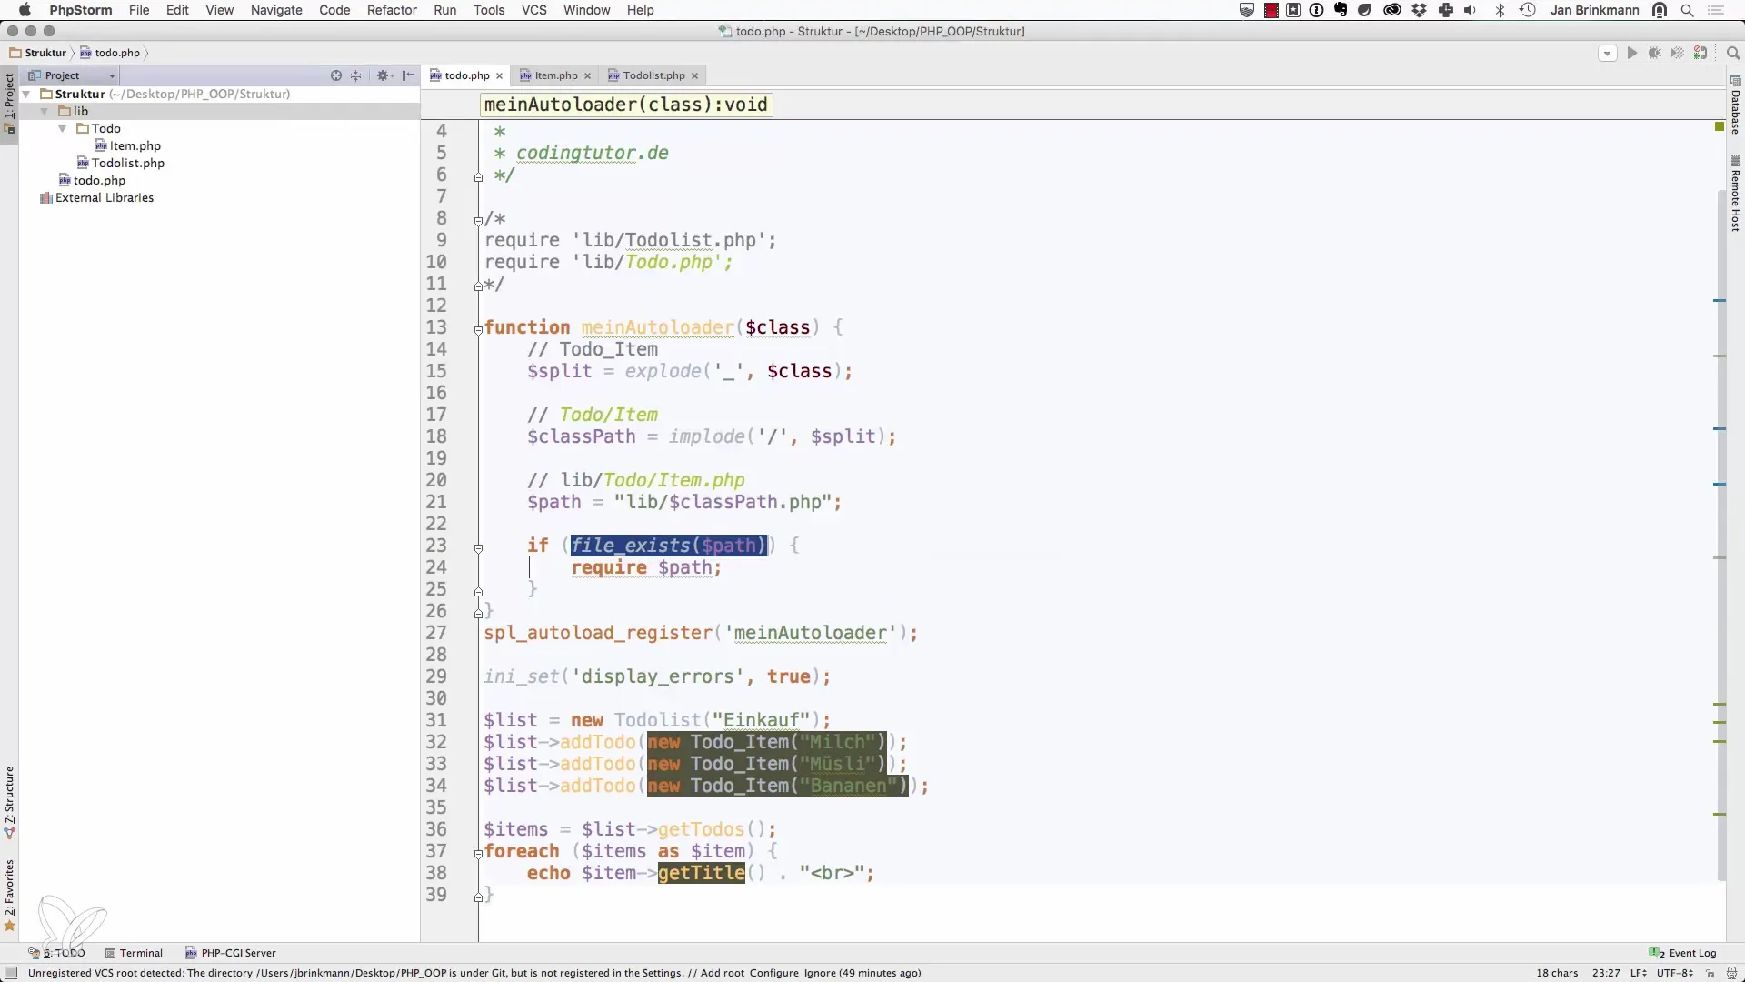This screenshot has height=982, width=1745.
Task: Collapse code fold at if file_exists line
Action: tap(478, 548)
